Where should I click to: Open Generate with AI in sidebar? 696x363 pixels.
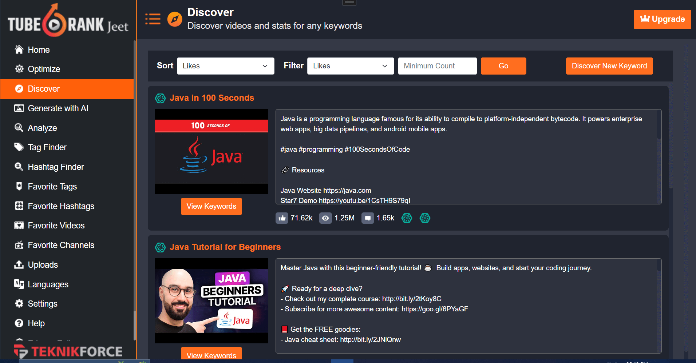[x=67, y=108]
